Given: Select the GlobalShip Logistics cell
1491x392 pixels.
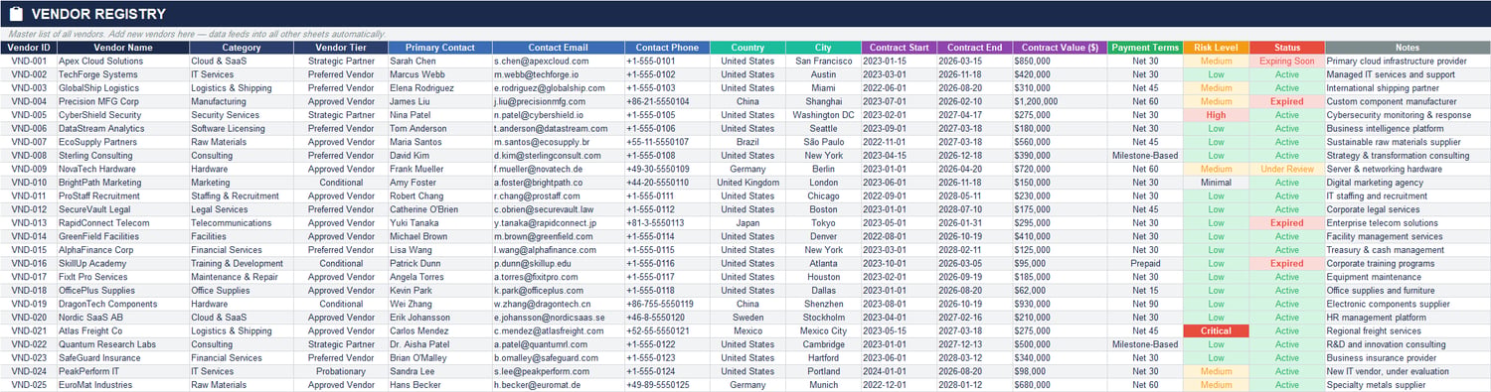Looking at the screenshot, I should pos(123,87).
